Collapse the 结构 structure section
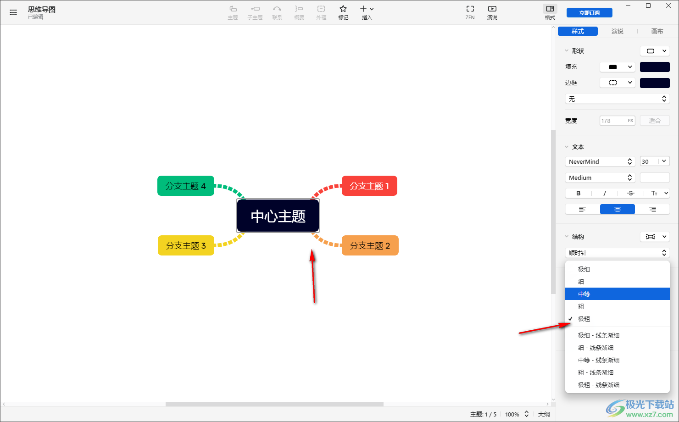 (x=567, y=237)
